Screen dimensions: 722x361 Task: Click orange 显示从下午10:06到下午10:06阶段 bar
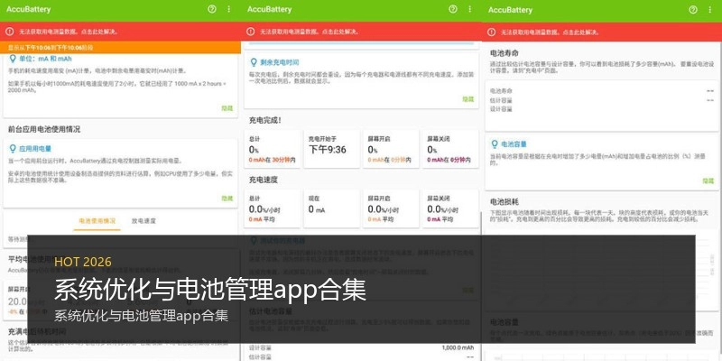click(120, 48)
